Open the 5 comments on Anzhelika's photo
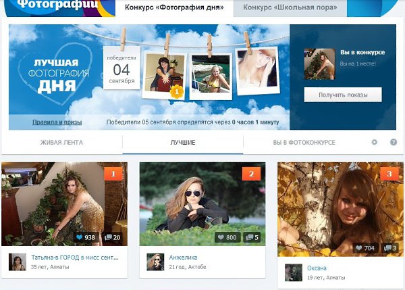Viewport: 405px width, 290px height. [252, 237]
